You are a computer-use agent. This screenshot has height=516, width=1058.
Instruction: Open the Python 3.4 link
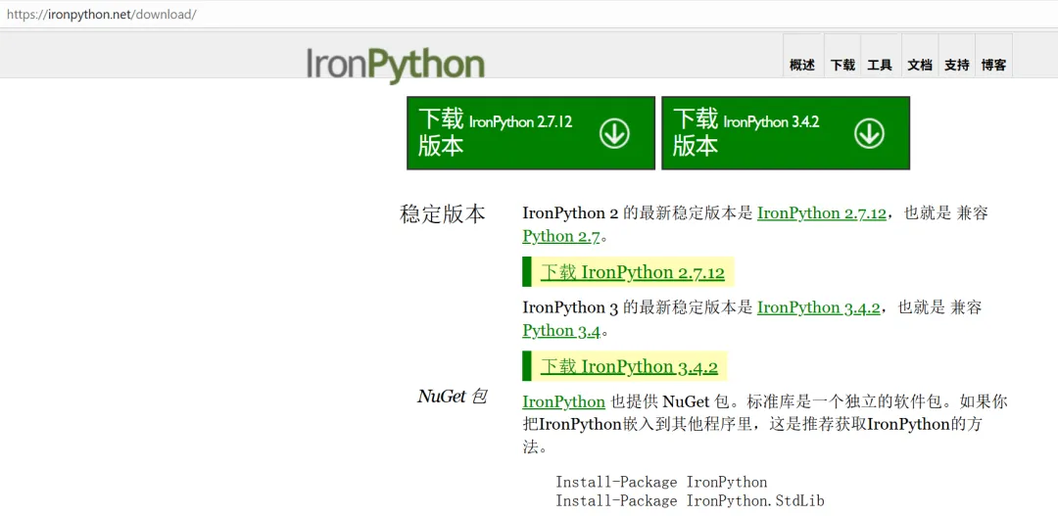(561, 331)
